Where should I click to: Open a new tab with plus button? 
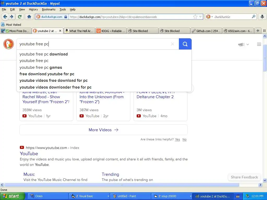click(258, 31)
